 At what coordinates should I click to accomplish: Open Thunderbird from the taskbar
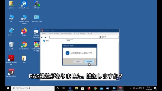click(x=108, y=88)
